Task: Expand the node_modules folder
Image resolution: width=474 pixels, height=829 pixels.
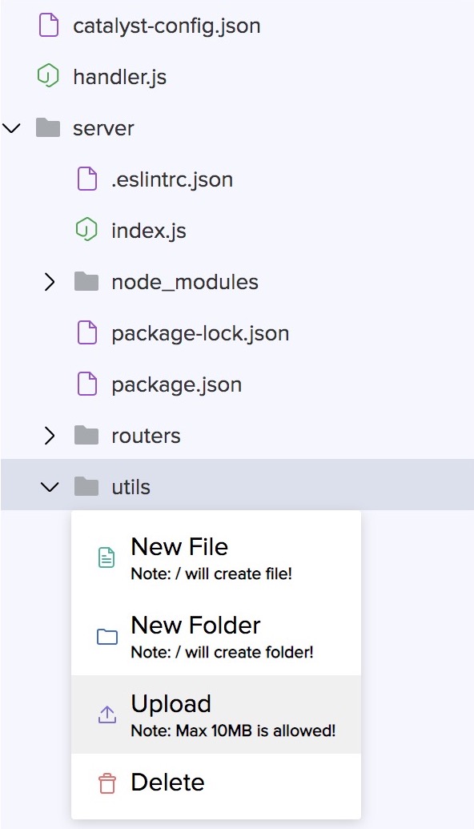Action: (50, 282)
